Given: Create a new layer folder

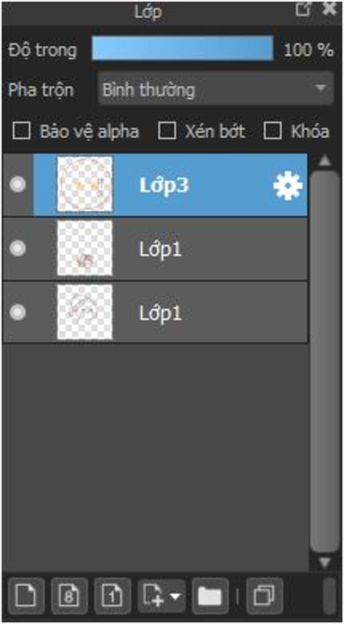Looking at the screenshot, I should pyautogui.click(x=210, y=596).
